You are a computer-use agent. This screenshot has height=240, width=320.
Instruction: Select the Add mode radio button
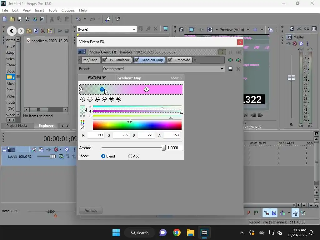(x=130, y=156)
